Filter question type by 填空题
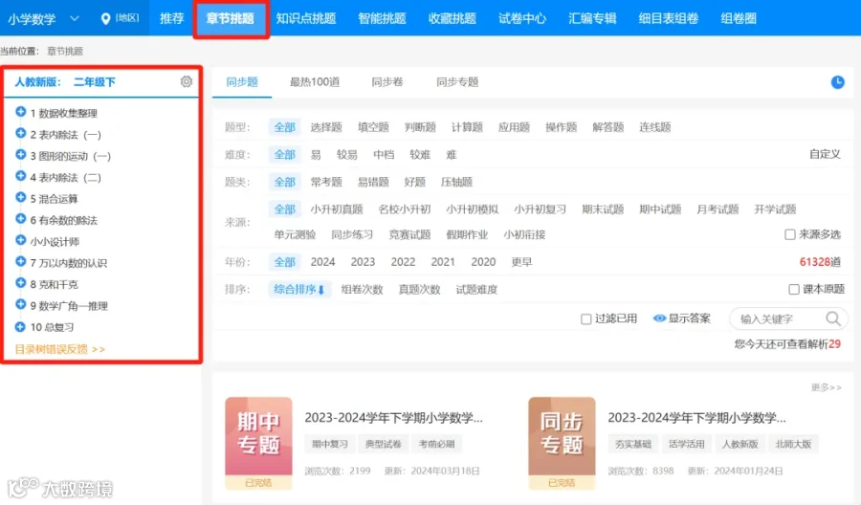The height and width of the screenshot is (505, 861). pyautogui.click(x=373, y=127)
